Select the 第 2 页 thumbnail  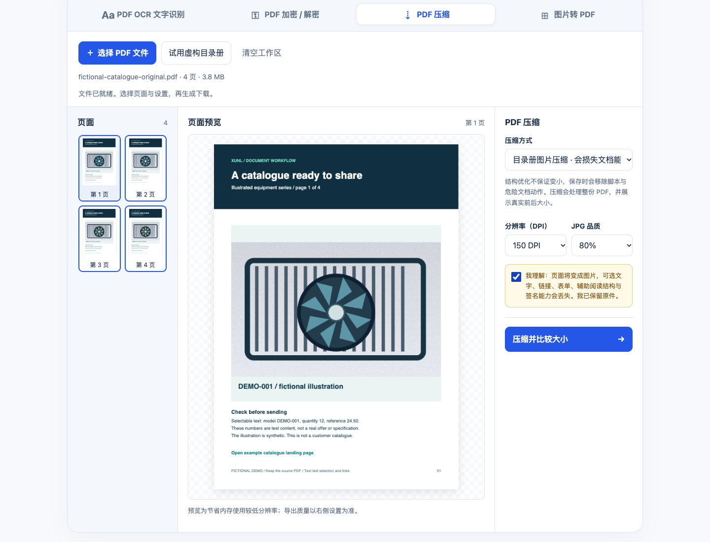145,168
